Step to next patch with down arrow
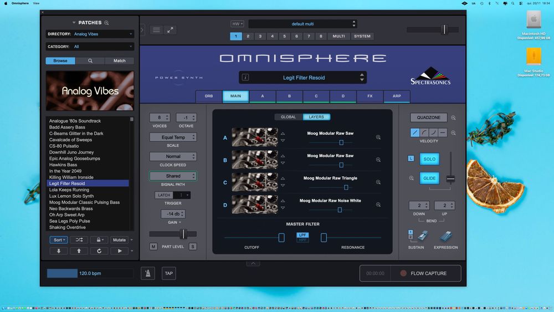Viewport: 554px width, 312px height. pyautogui.click(x=59, y=251)
